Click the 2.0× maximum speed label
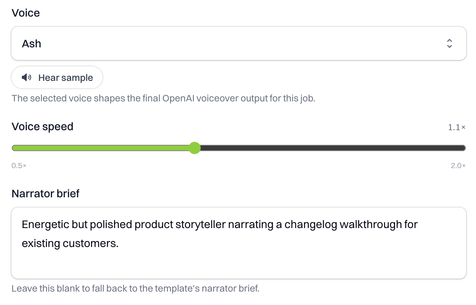 (458, 166)
